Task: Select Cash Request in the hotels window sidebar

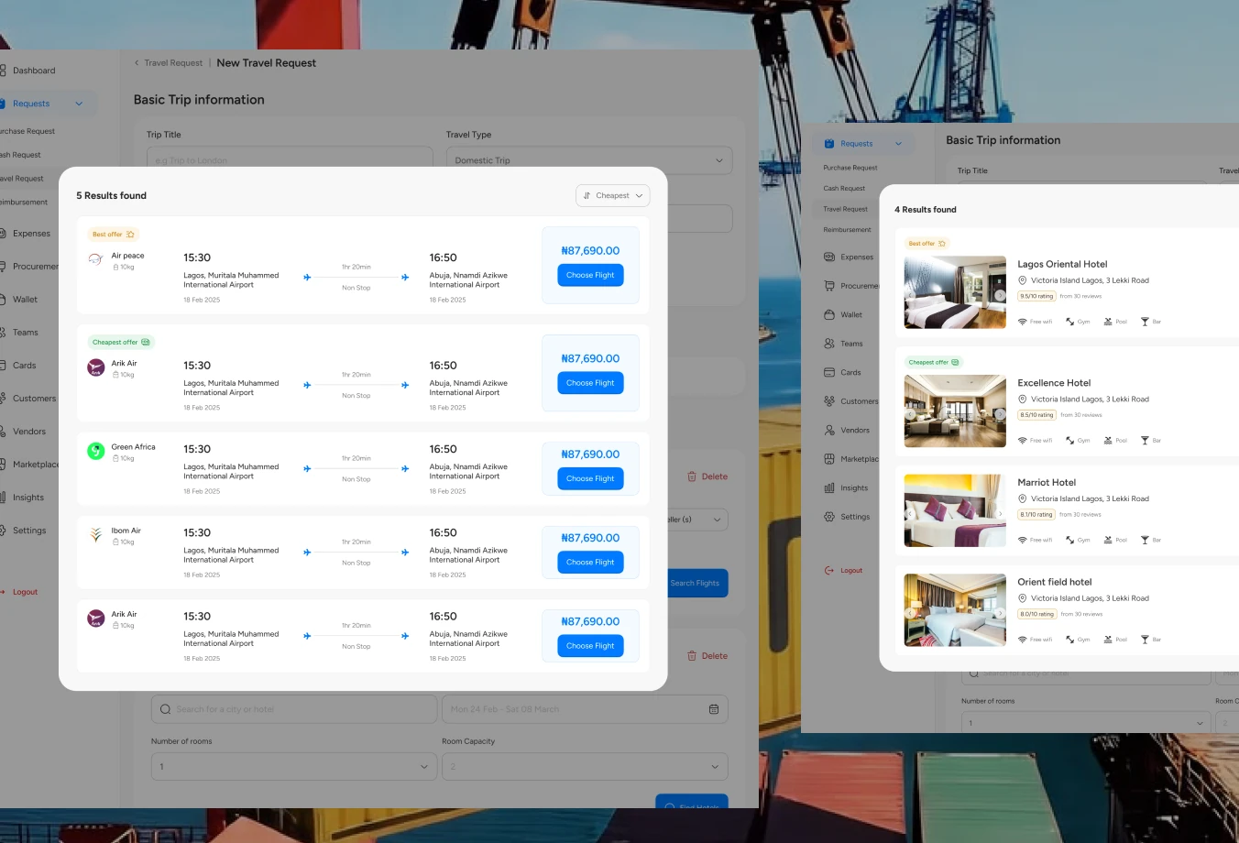Action: coord(844,189)
